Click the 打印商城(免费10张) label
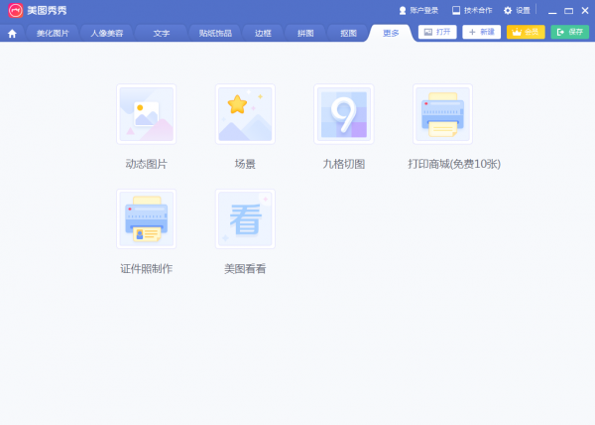595x425 pixels. (454, 164)
